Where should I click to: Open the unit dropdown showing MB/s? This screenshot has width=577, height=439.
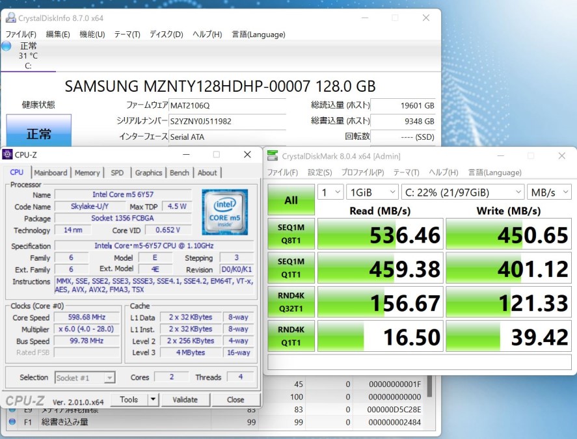550,192
